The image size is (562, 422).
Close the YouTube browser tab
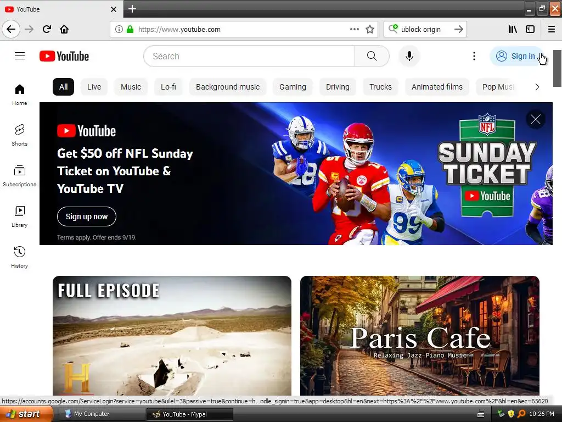[x=113, y=9]
